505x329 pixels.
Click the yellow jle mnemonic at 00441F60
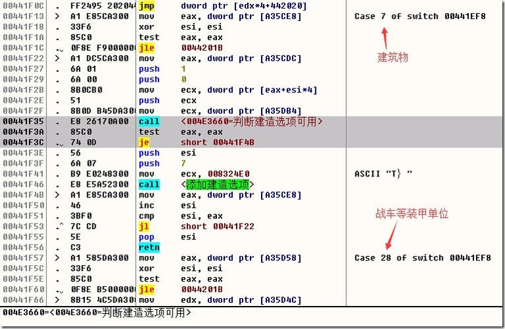146,290
